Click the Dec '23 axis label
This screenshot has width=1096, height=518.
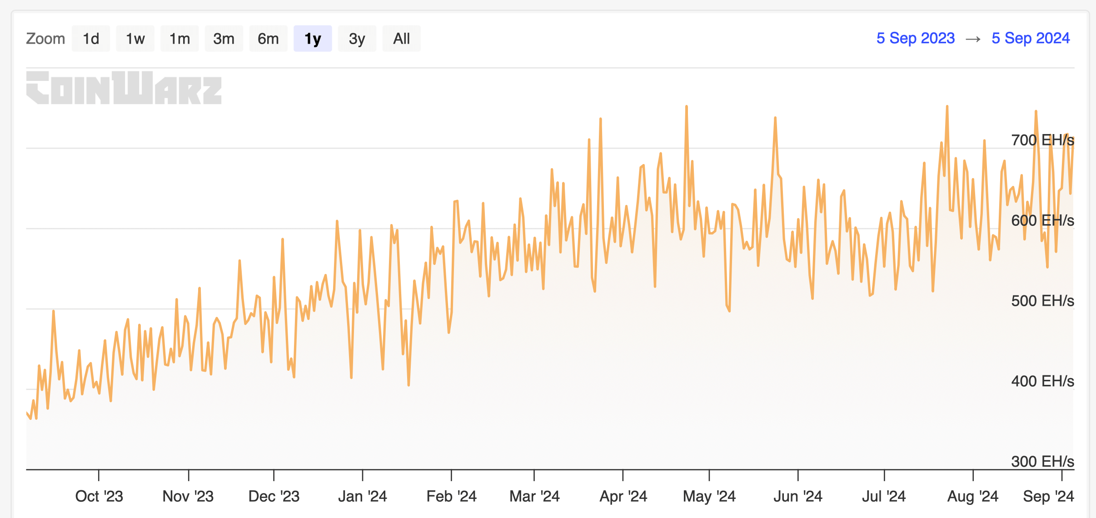274,496
